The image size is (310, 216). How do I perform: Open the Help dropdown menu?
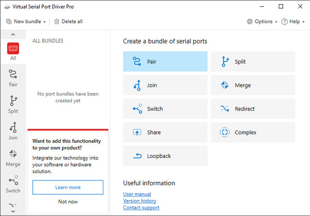pyautogui.click(x=293, y=21)
